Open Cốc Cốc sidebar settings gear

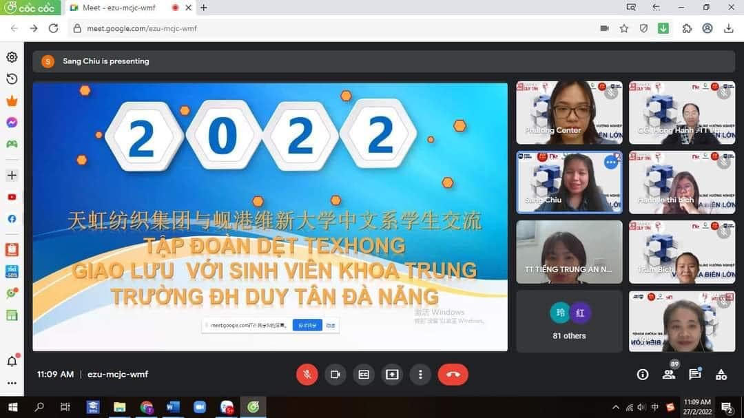[12, 57]
